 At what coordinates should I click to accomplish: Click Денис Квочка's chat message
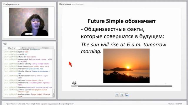pos(26,66)
